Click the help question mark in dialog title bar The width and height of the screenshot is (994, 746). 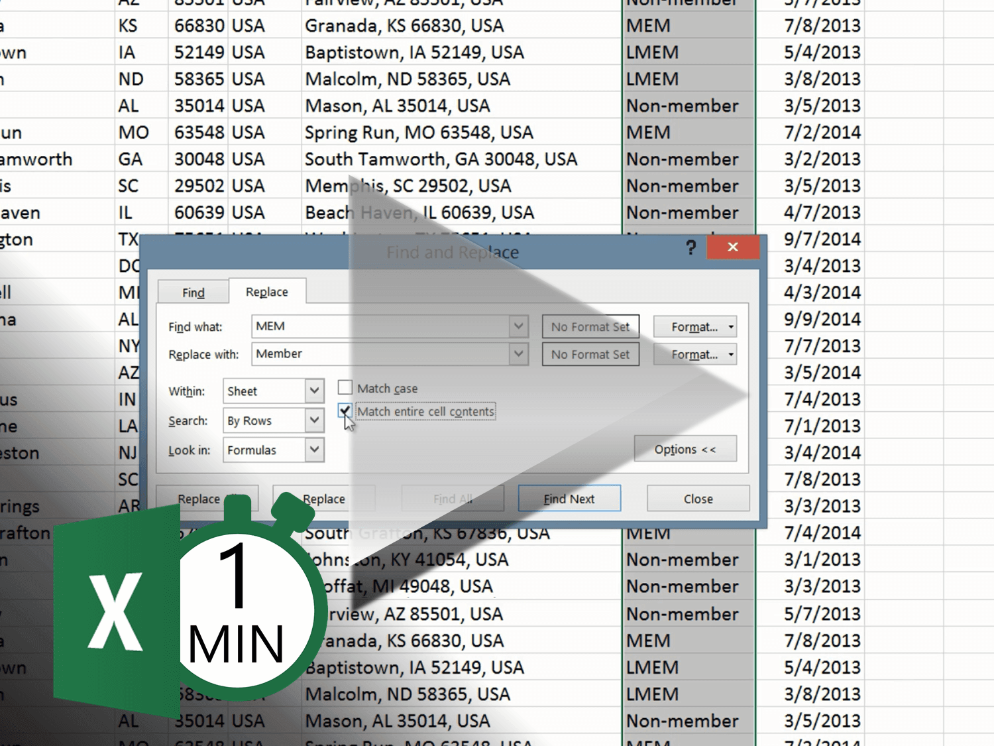point(690,248)
